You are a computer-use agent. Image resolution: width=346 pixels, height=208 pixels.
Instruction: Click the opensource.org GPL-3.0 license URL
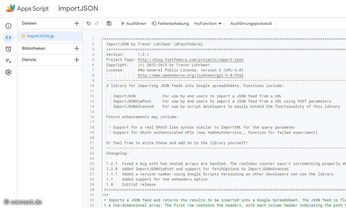click(x=191, y=75)
